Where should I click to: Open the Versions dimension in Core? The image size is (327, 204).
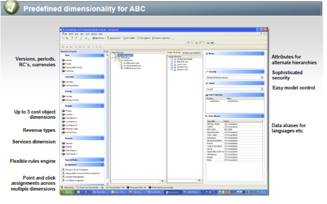point(67,60)
